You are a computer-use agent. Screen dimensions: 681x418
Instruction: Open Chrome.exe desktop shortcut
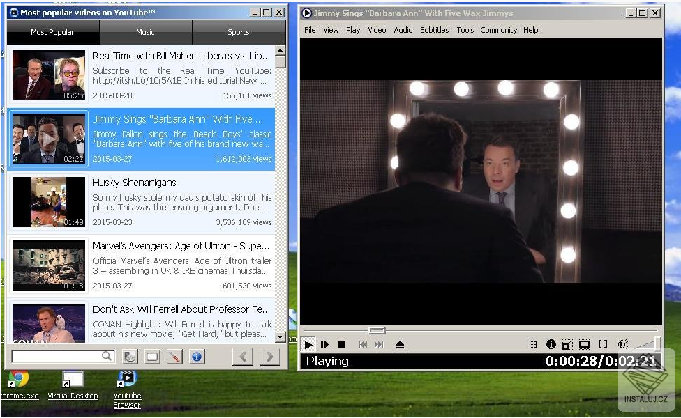[19, 385]
